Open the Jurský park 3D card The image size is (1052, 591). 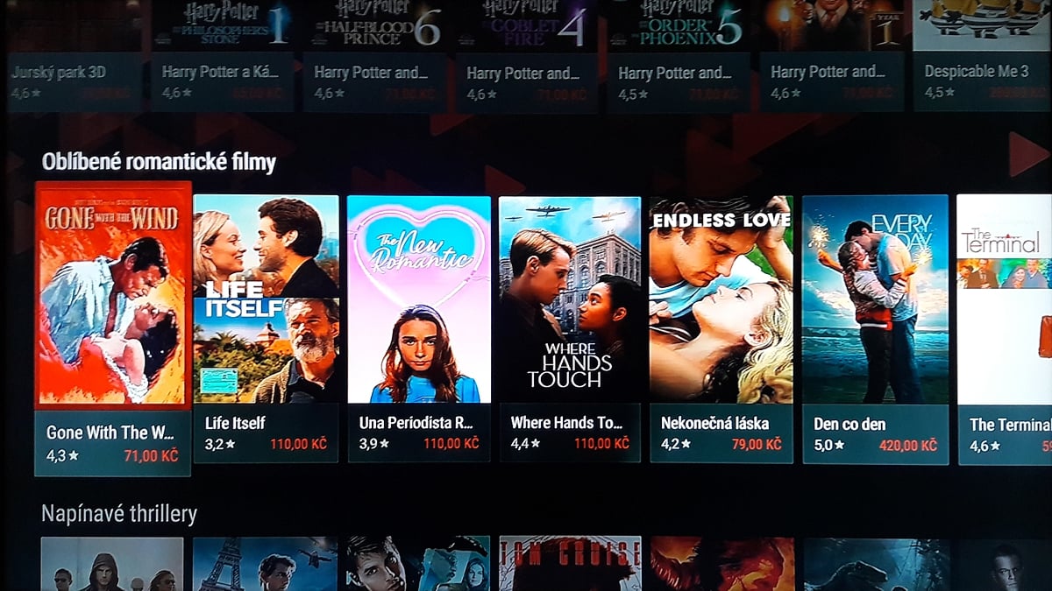point(75,55)
